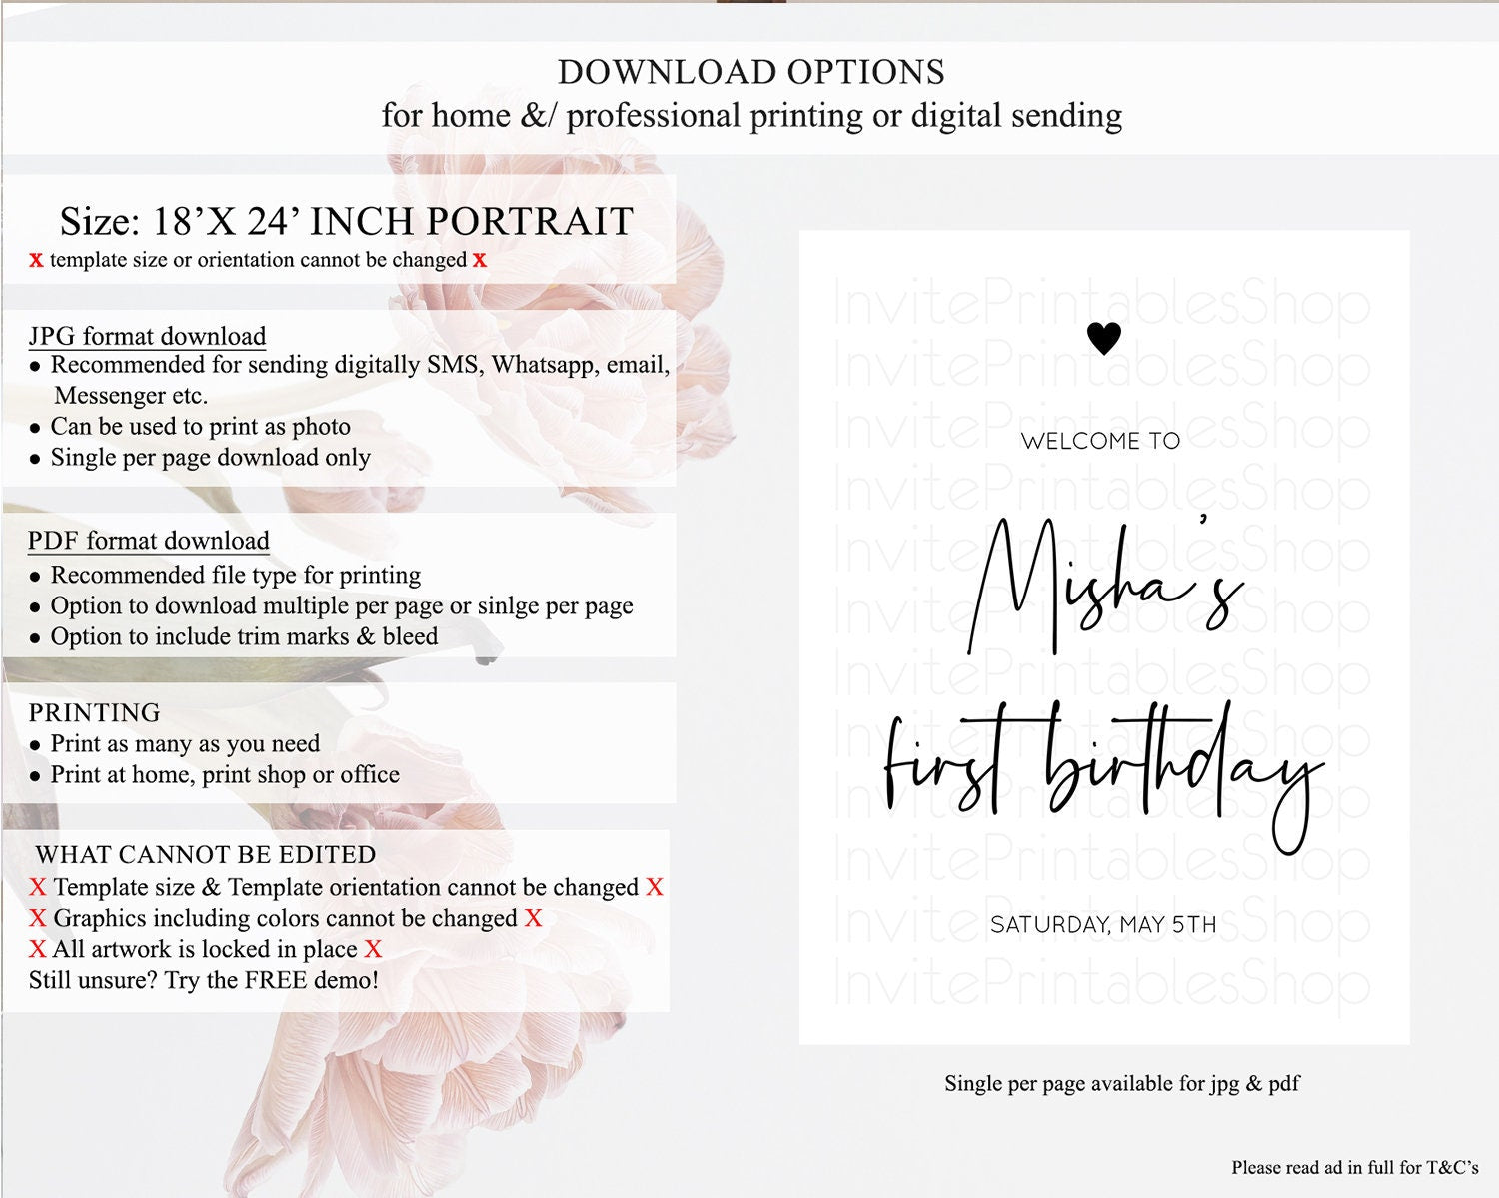Click red X after 'colors cannot be changed'
1499x1198 pixels.
pyautogui.click(x=534, y=918)
